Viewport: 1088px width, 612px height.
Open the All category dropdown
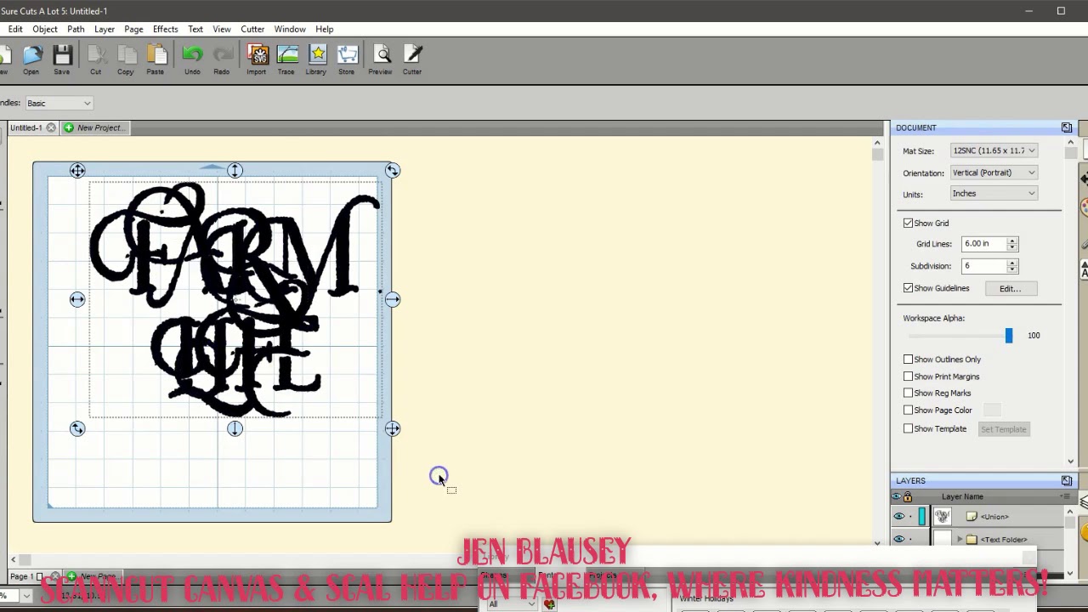(x=511, y=604)
